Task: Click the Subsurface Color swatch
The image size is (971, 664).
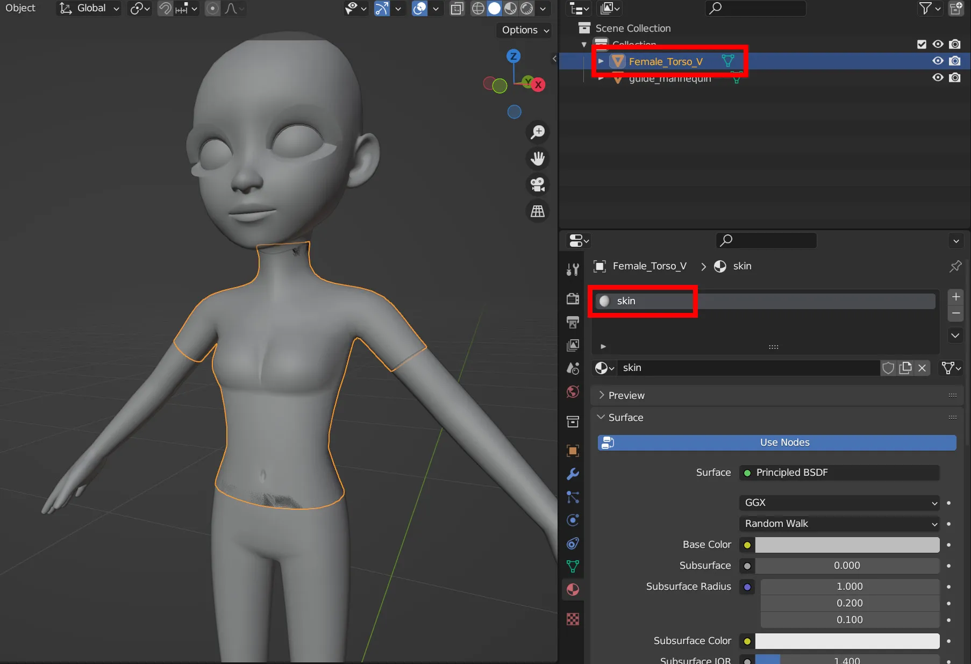Action: [847, 641]
